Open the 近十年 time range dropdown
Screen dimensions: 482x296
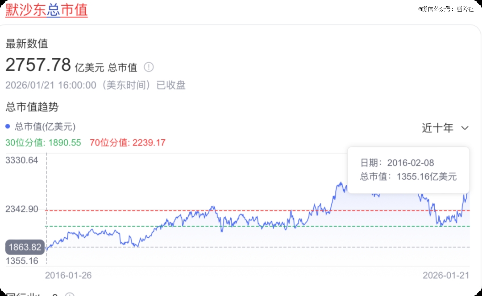(x=438, y=128)
